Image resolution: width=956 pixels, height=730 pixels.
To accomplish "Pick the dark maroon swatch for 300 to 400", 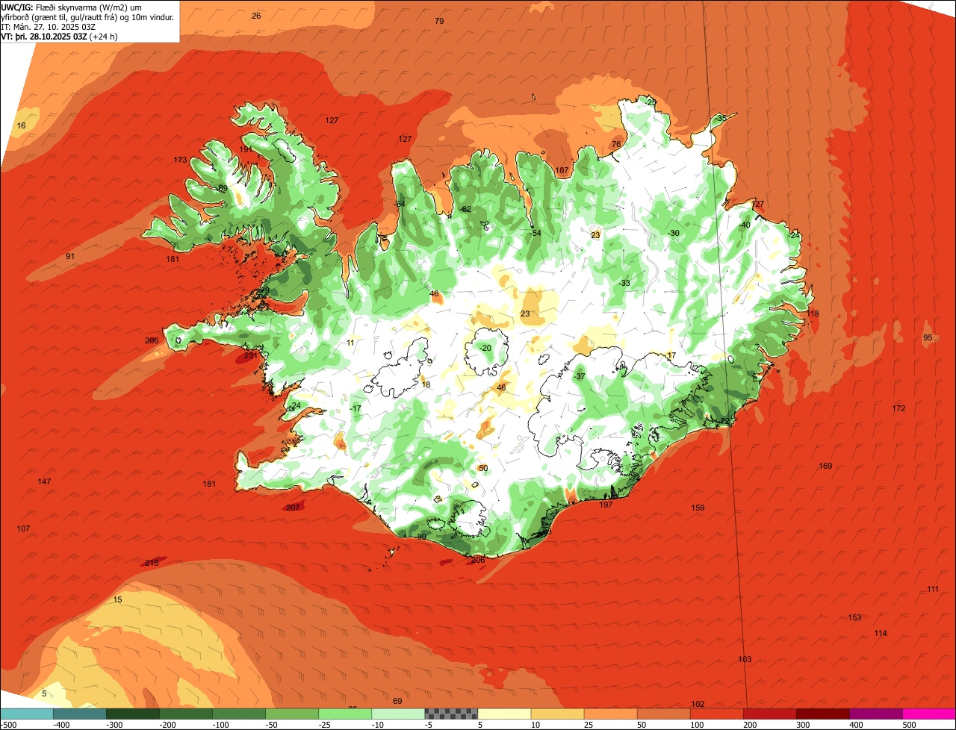I will 823,714.
